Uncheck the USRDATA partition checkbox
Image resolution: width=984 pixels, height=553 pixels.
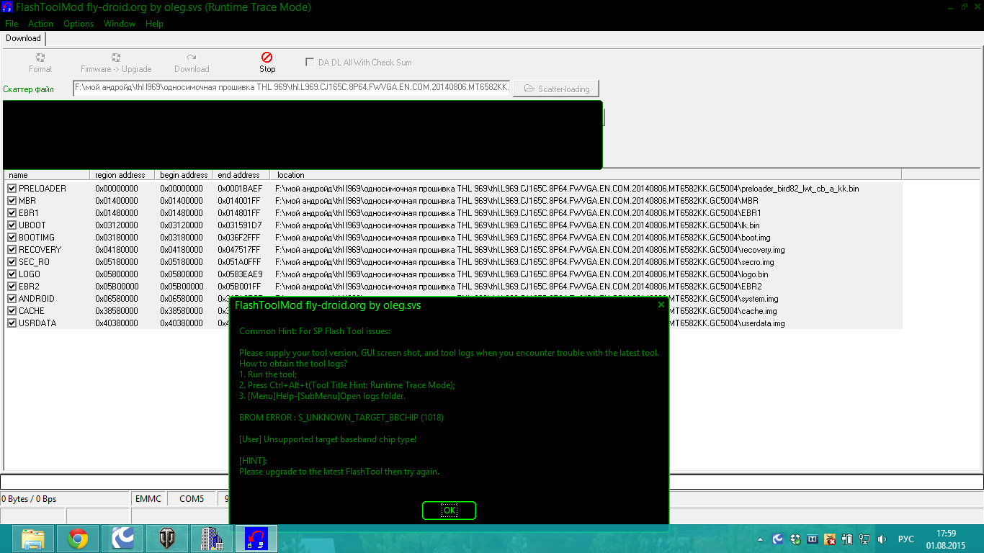12,323
